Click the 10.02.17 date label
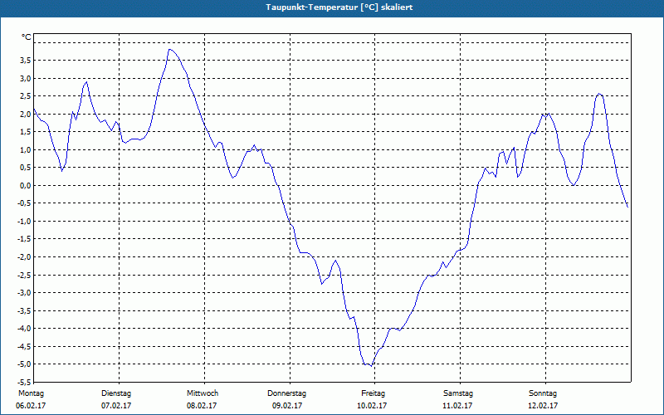Image resolution: width=664 pixels, height=415 pixels. pyautogui.click(x=372, y=406)
